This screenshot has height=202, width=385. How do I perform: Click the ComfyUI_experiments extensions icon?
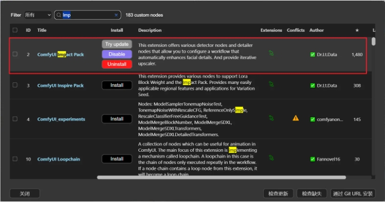pos(271,118)
